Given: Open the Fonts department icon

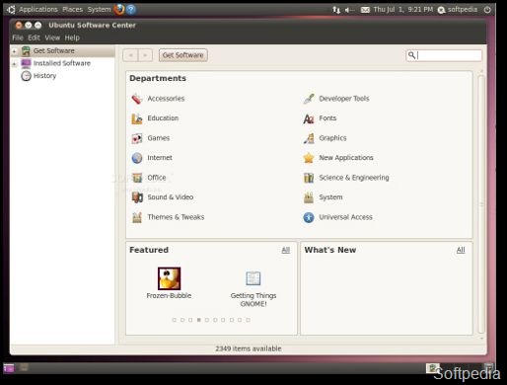Looking at the screenshot, I should 309,118.
